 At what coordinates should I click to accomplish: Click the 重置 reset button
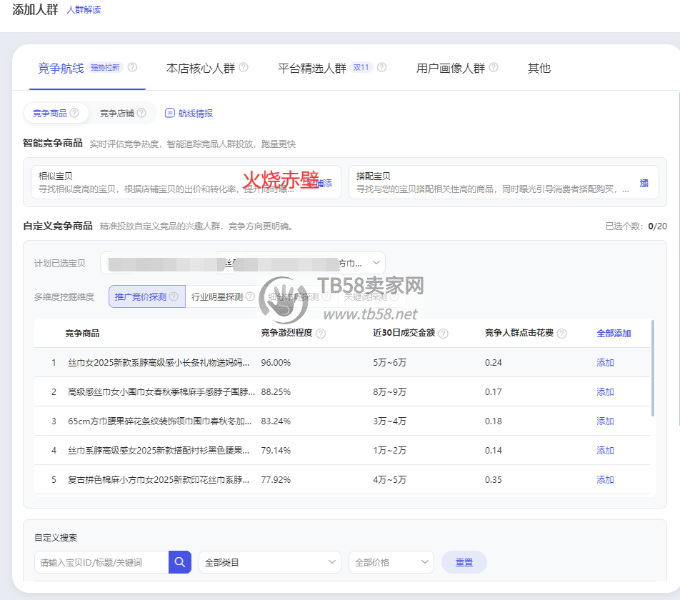click(464, 562)
